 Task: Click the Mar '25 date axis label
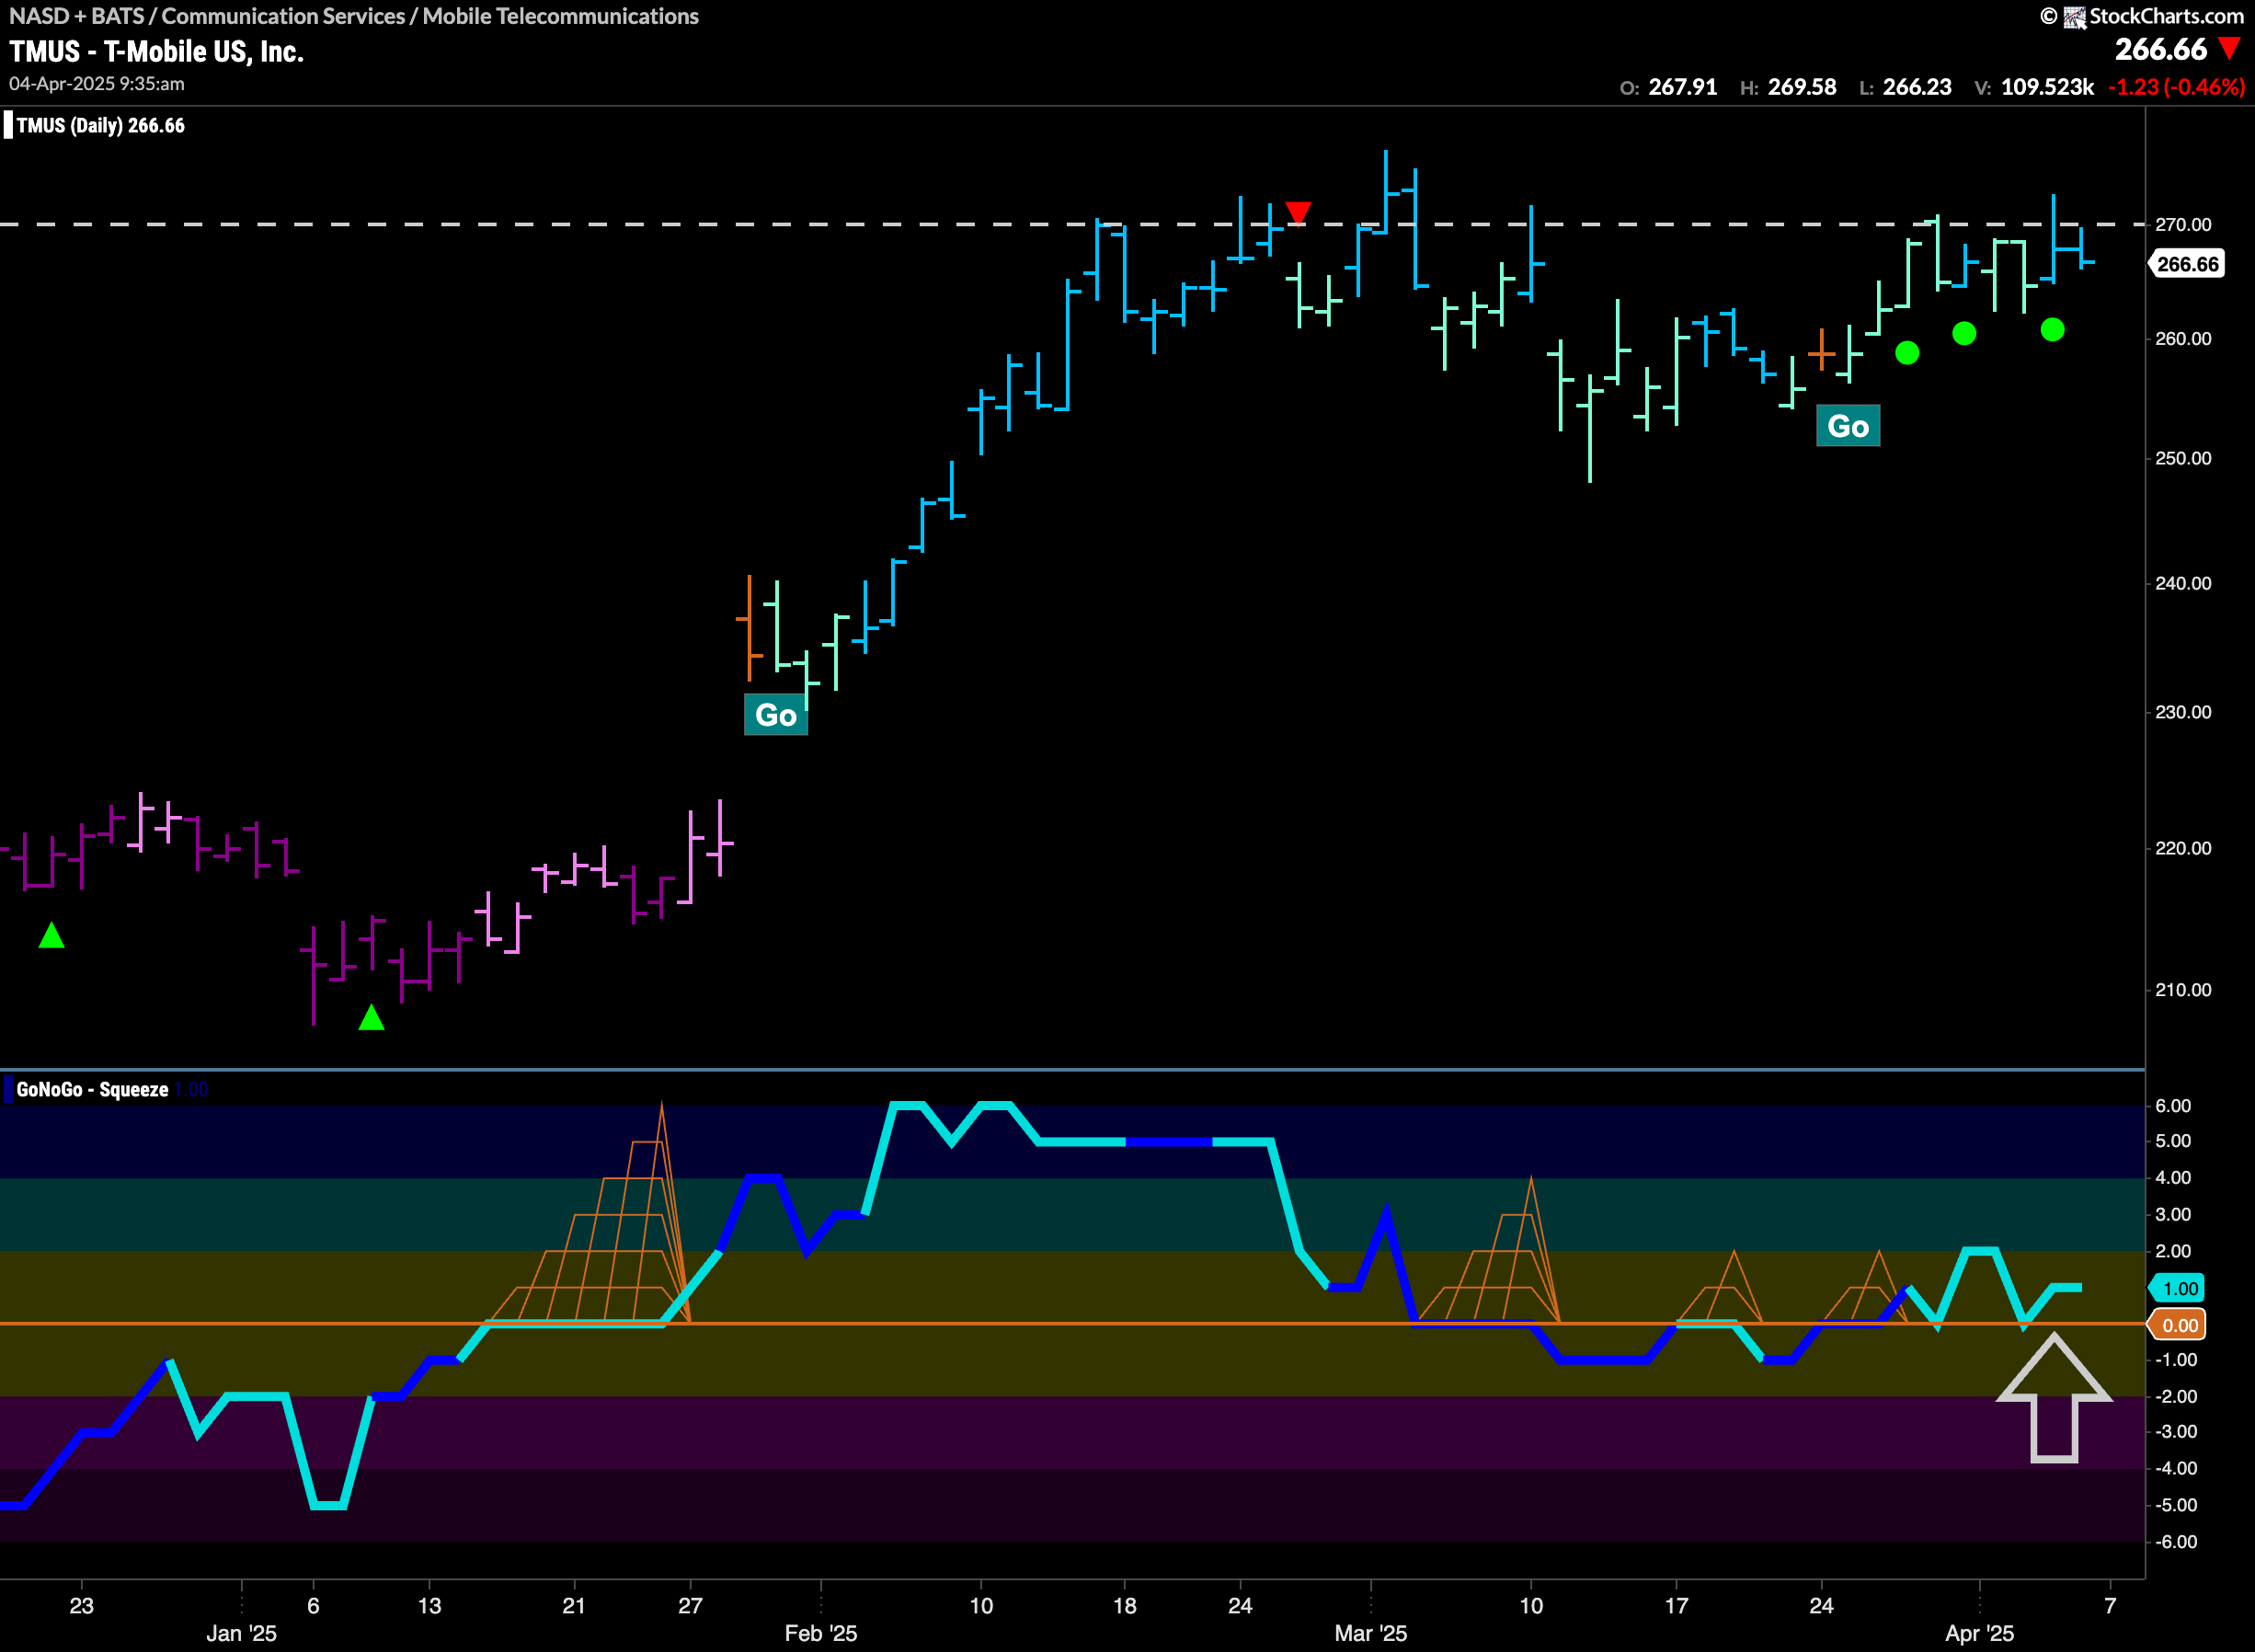(x=1370, y=1634)
